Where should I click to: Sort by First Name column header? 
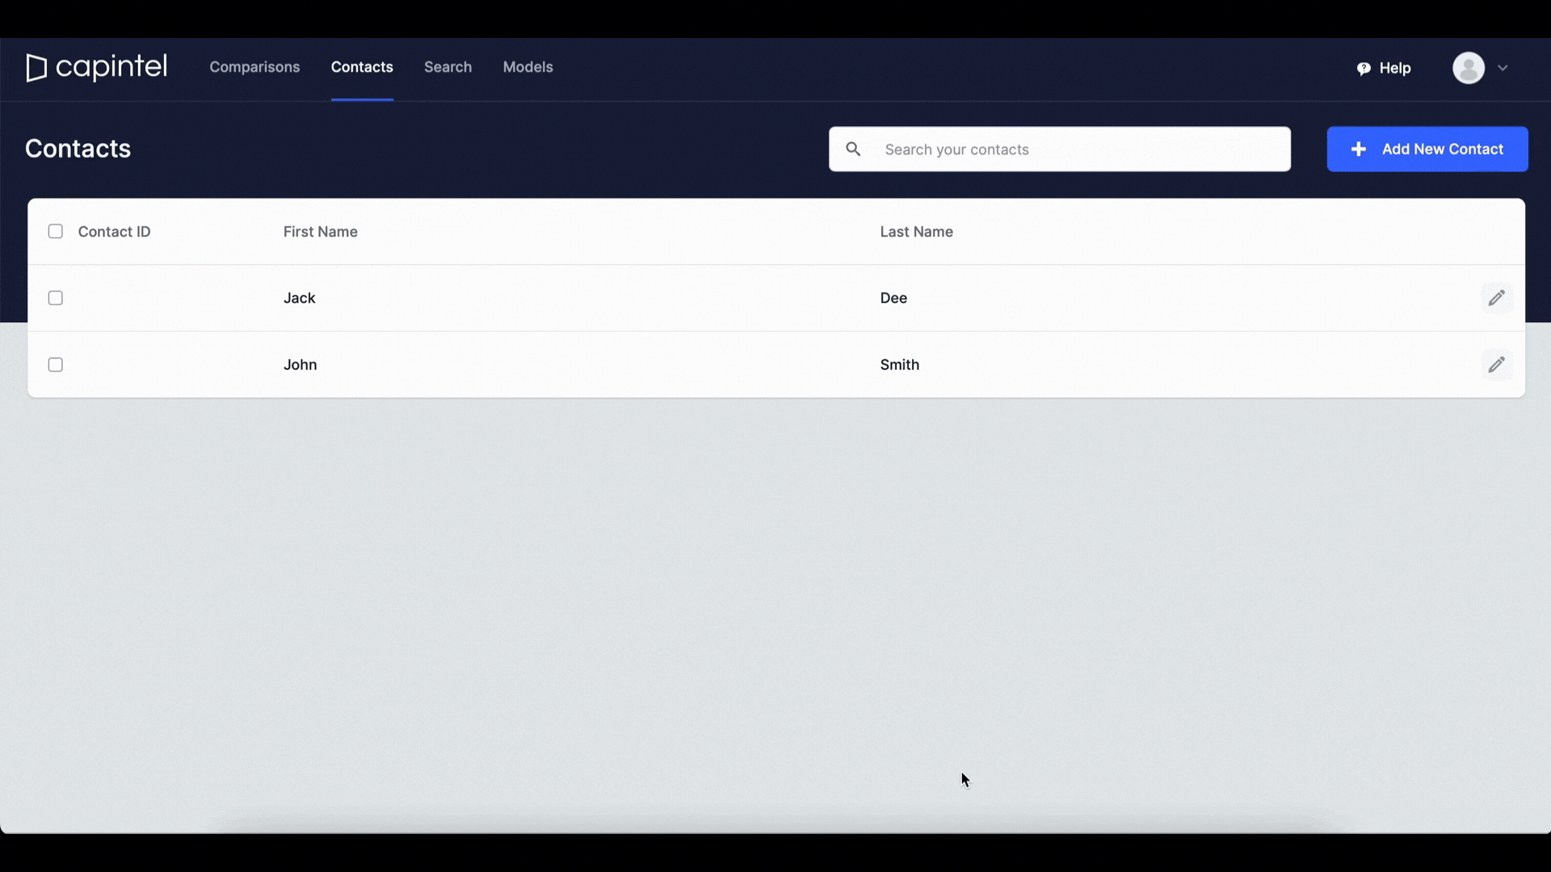[x=320, y=232]
